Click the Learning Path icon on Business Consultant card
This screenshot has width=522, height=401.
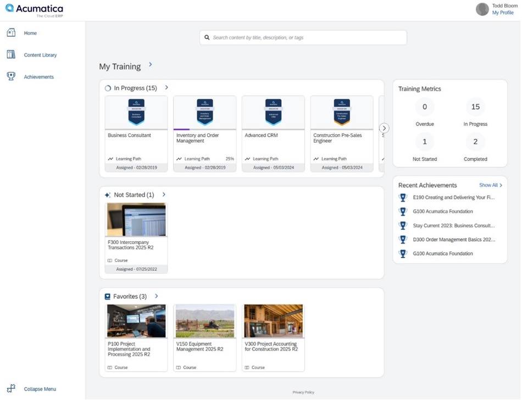point(109,158)
